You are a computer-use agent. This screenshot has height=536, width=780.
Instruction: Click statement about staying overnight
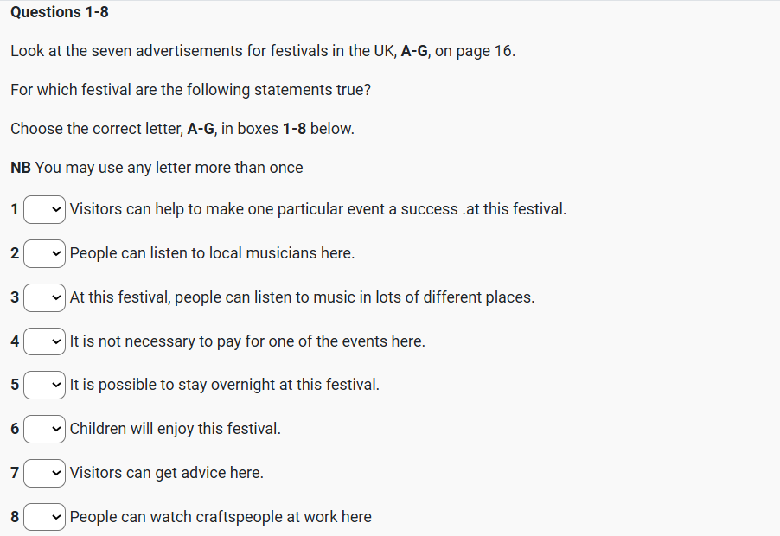pyautogui.click(x=224, y=385)
